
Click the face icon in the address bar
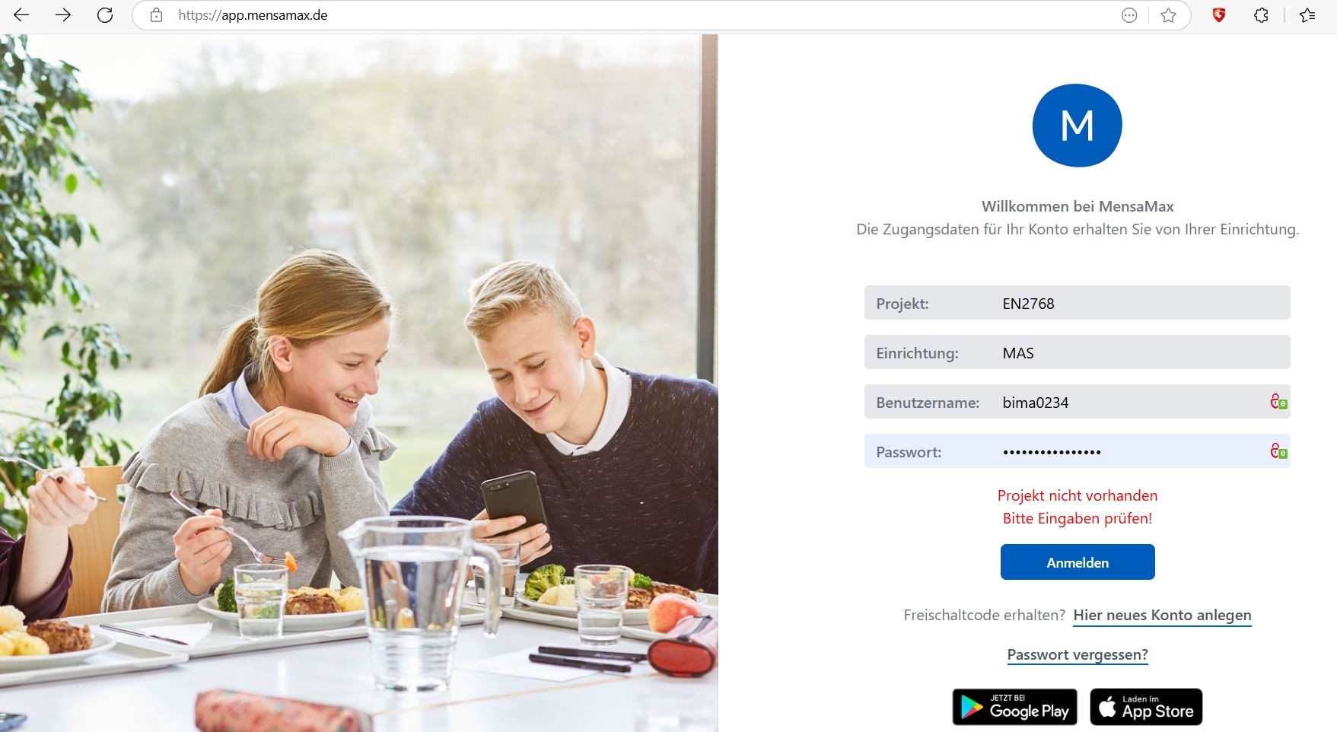pyautogui.click(x=1129, y=15)
